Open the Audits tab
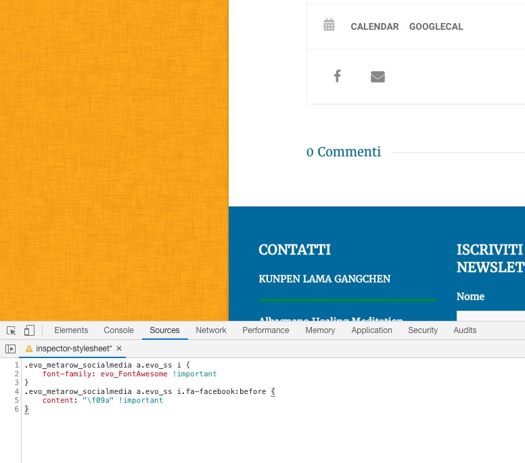 pos(465,330)
